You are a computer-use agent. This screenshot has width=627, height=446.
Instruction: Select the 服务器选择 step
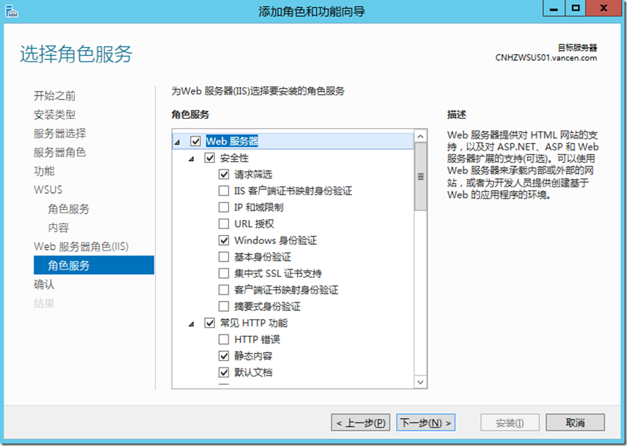pos(60,133)
